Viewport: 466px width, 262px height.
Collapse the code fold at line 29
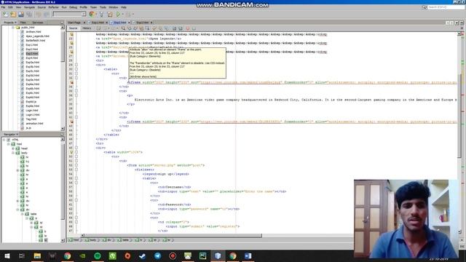(76, 65)
